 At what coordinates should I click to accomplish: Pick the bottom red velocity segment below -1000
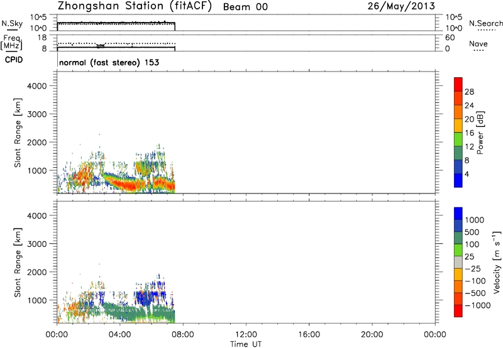tap(458, 311)
